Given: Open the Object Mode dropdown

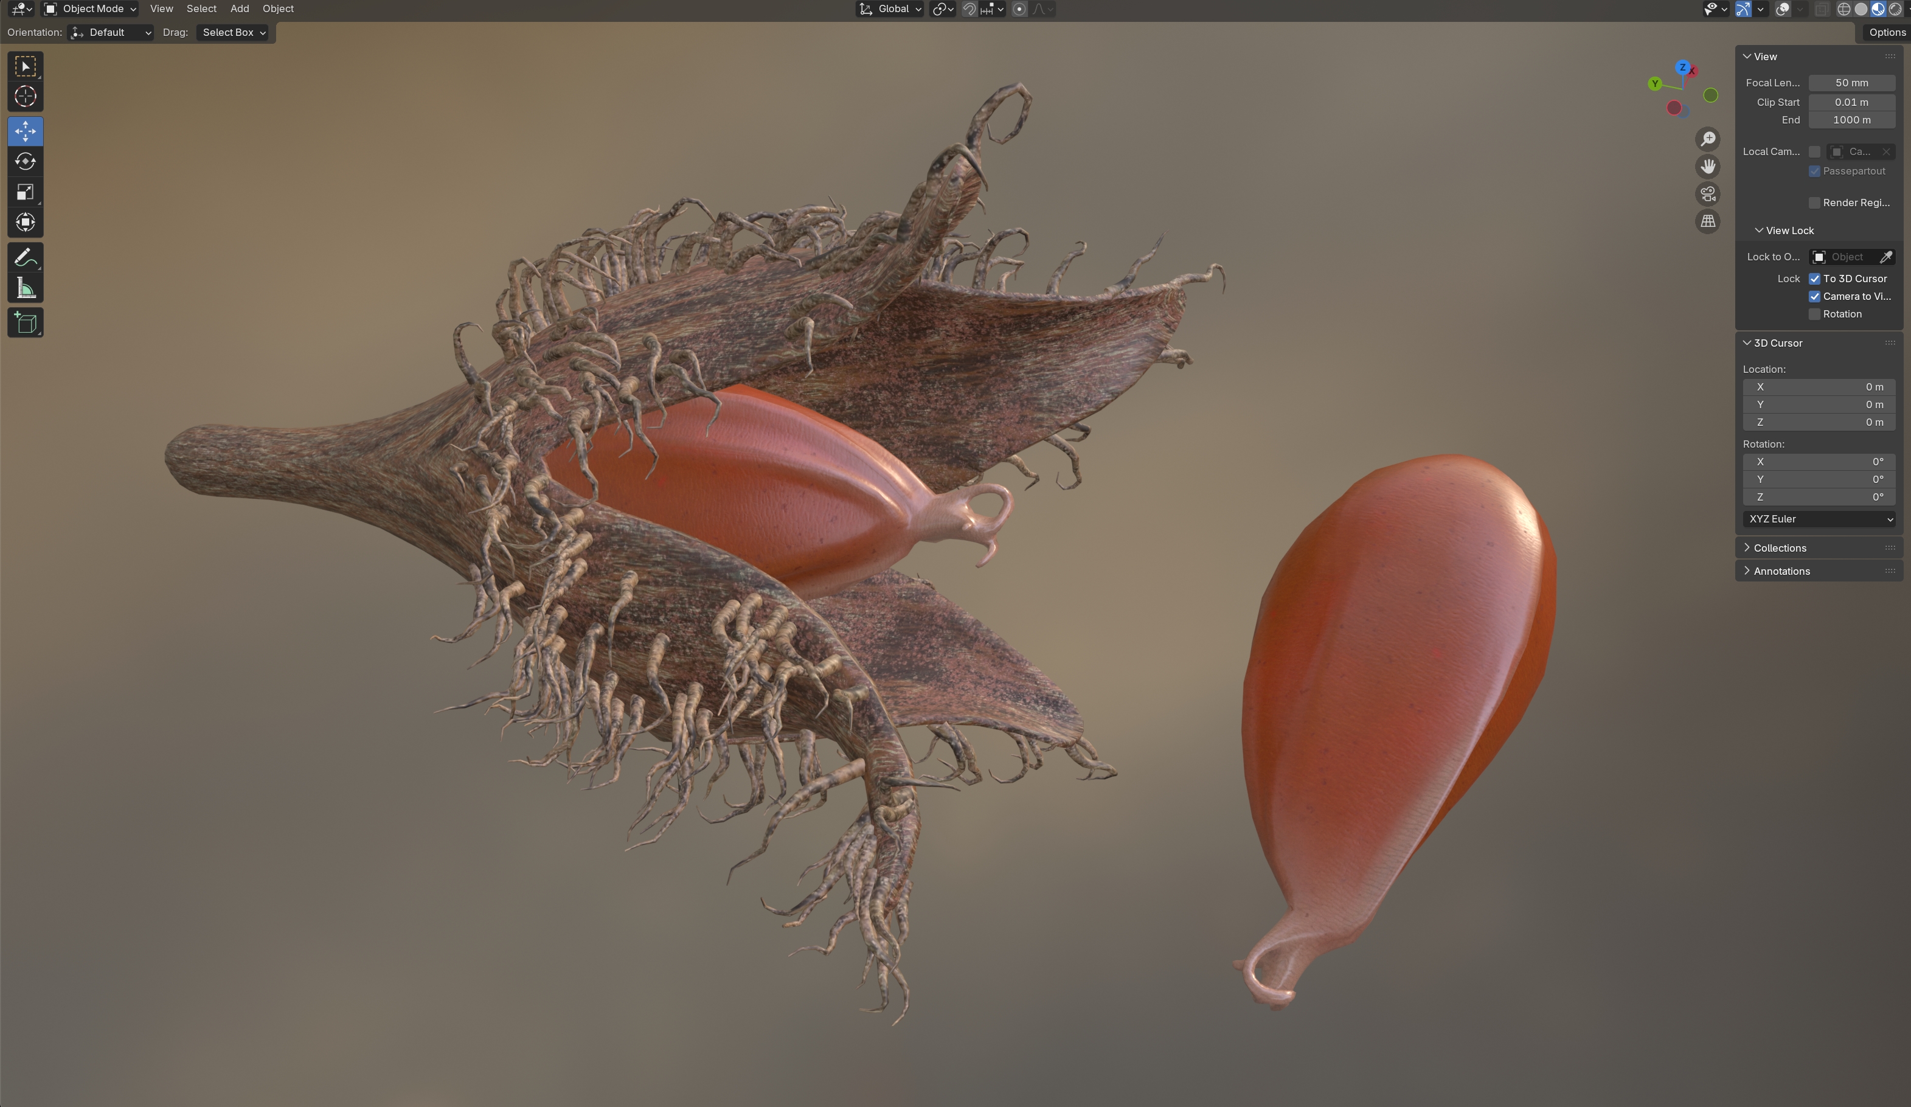Looking at the screenshot, I should point(90,9).
